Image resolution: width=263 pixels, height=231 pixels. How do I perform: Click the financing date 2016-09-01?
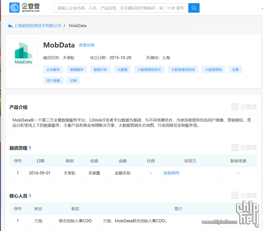click(40, 173)
